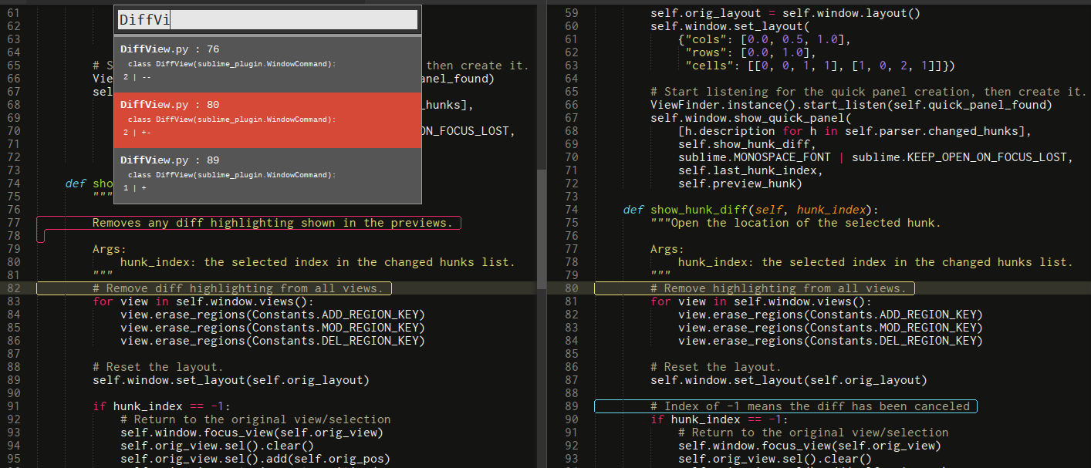Click '# Return to the original view/selection' in left pane
This screenshot has height=468, width=1091.
tap(255, 419)
